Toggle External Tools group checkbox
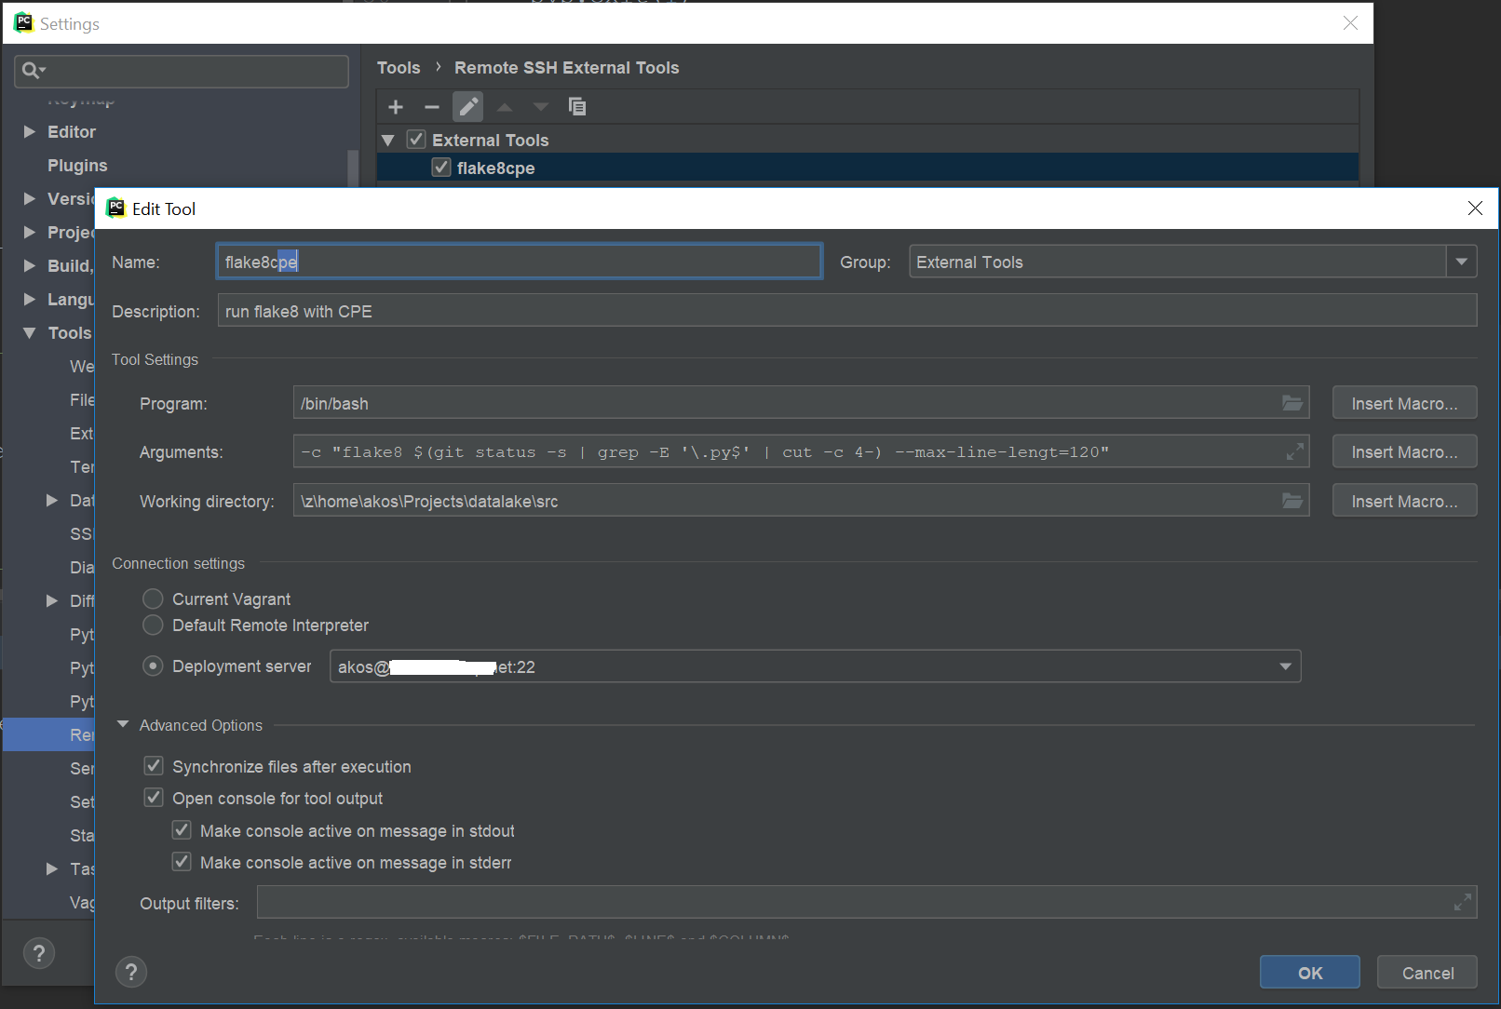 coord(416,140)
